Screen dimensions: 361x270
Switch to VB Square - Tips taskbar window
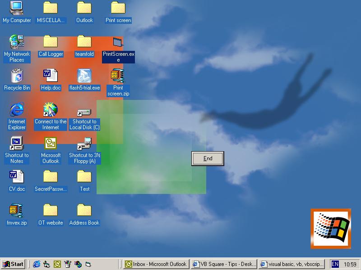[224, 264]
